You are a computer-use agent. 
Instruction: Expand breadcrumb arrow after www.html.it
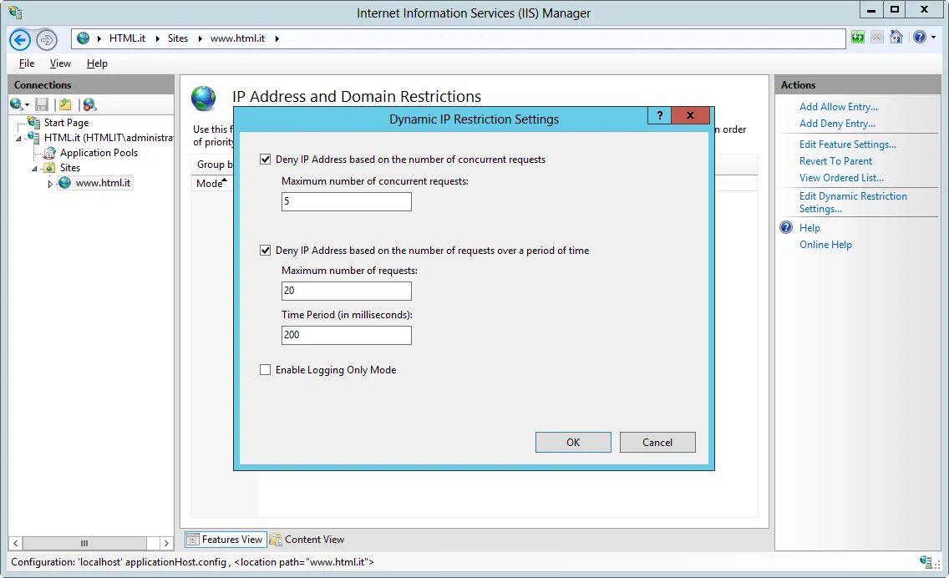(277, 38)
